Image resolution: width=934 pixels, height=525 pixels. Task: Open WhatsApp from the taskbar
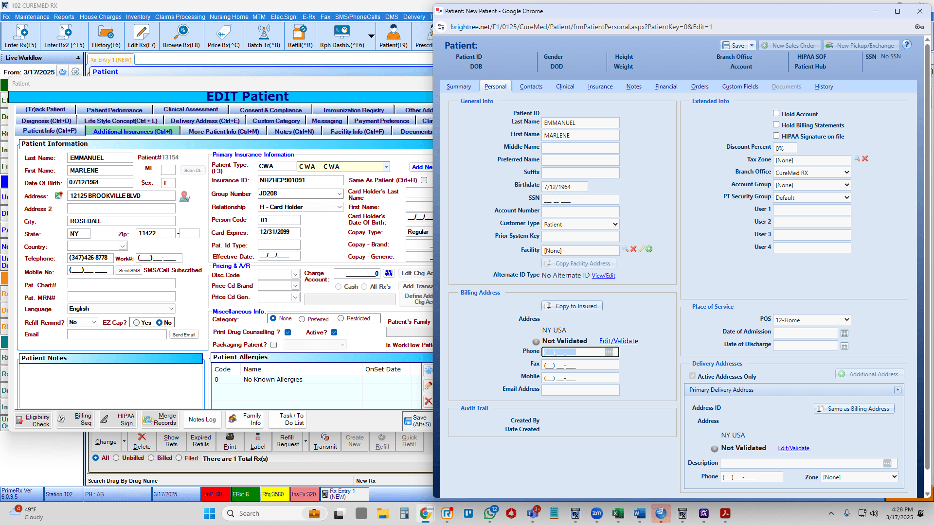[490, 513]
